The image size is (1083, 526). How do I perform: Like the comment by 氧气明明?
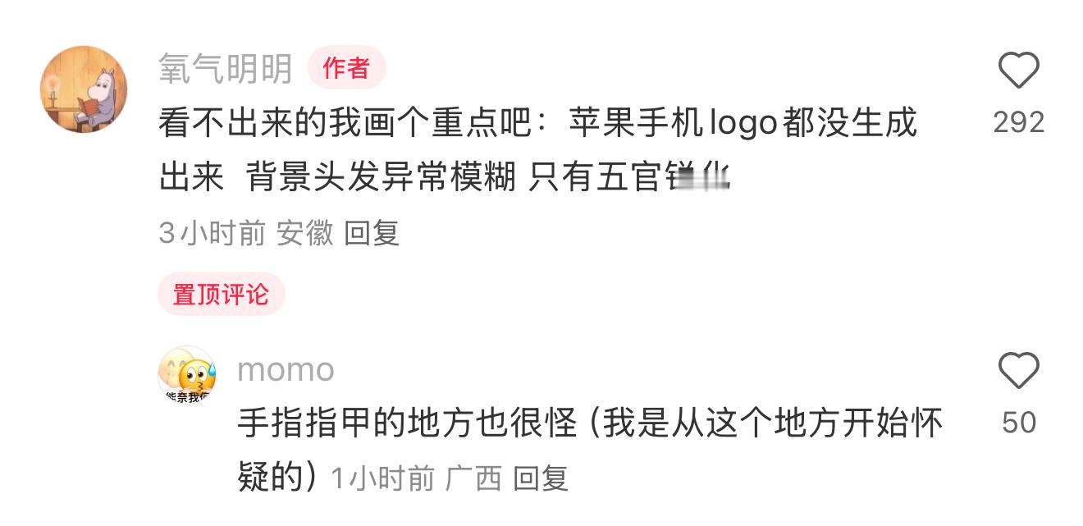click(x=1018, y=71)
